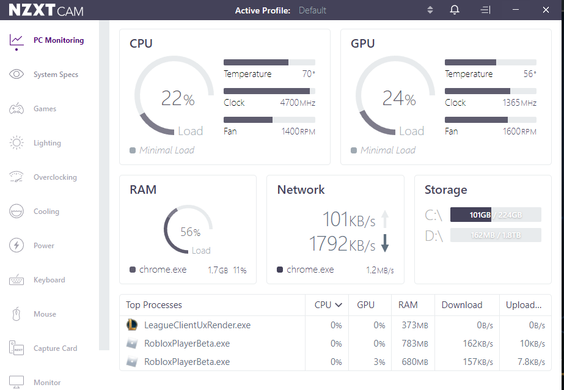
Task: Open the Mouse icon in sidebar
Action: (x=16, y=314)
